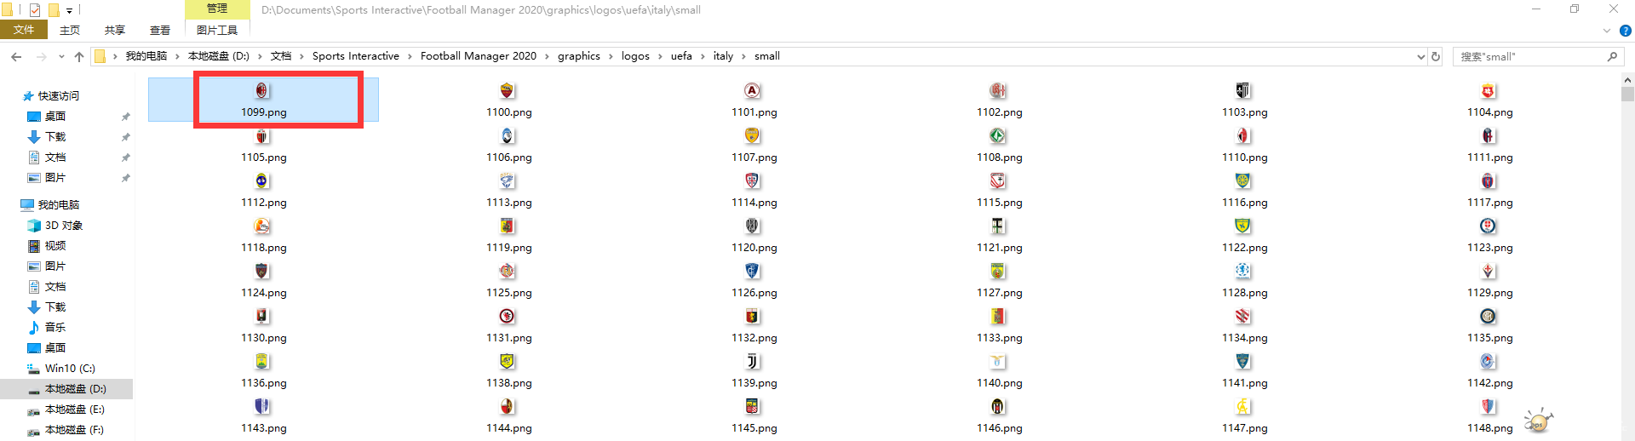Open subfolder dropdown after 'italy' breadcrumb
The height and width of the screenshot is (441, 1635).
pos(743,56)
